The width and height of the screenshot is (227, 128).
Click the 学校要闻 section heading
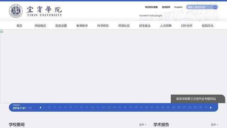(x=17, y=124)
